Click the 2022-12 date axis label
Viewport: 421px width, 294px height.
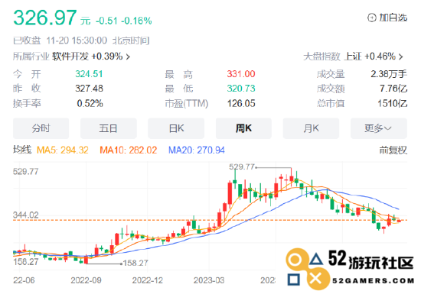[148, 280]
